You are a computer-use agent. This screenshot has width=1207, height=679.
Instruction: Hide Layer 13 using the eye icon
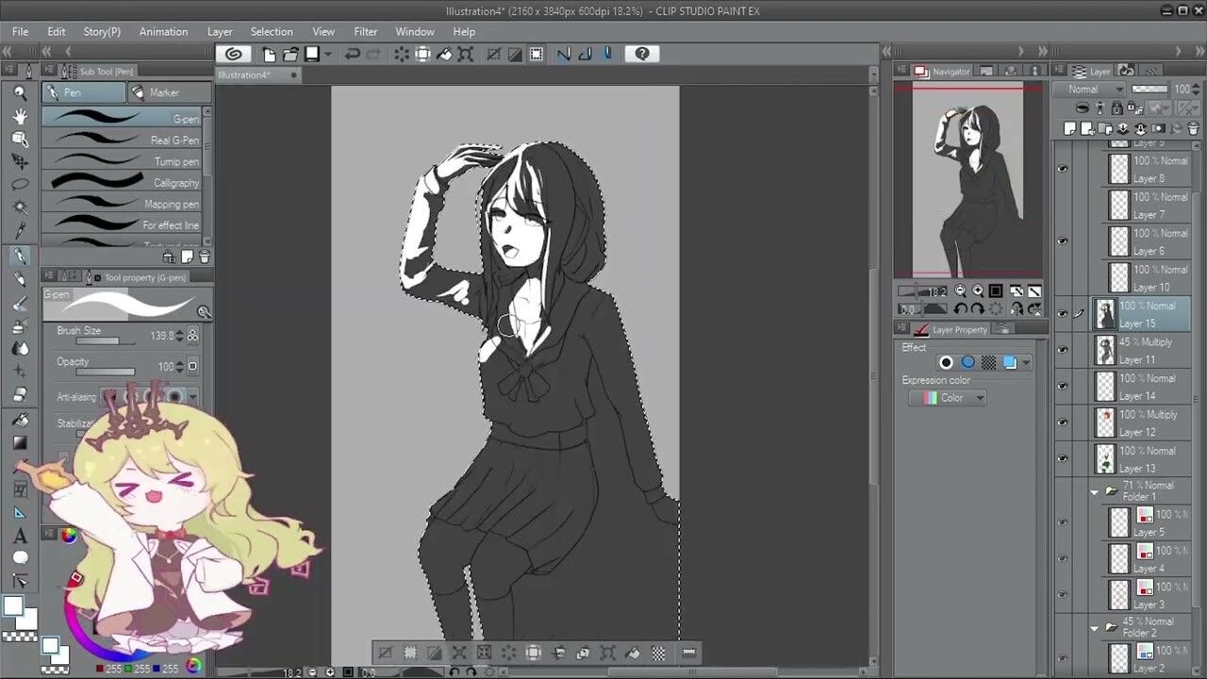[1063, 459]
